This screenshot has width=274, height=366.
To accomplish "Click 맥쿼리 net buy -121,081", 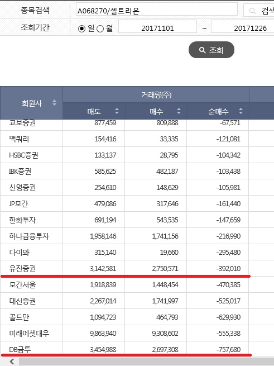I will [228, 139].
